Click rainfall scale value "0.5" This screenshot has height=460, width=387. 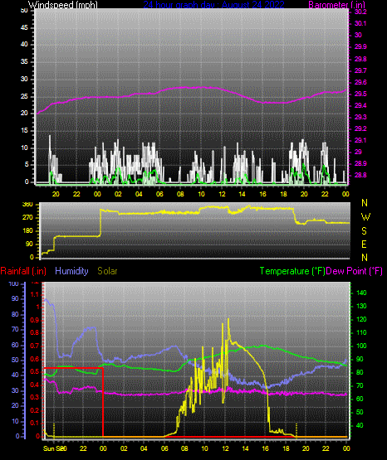[35, 371]
